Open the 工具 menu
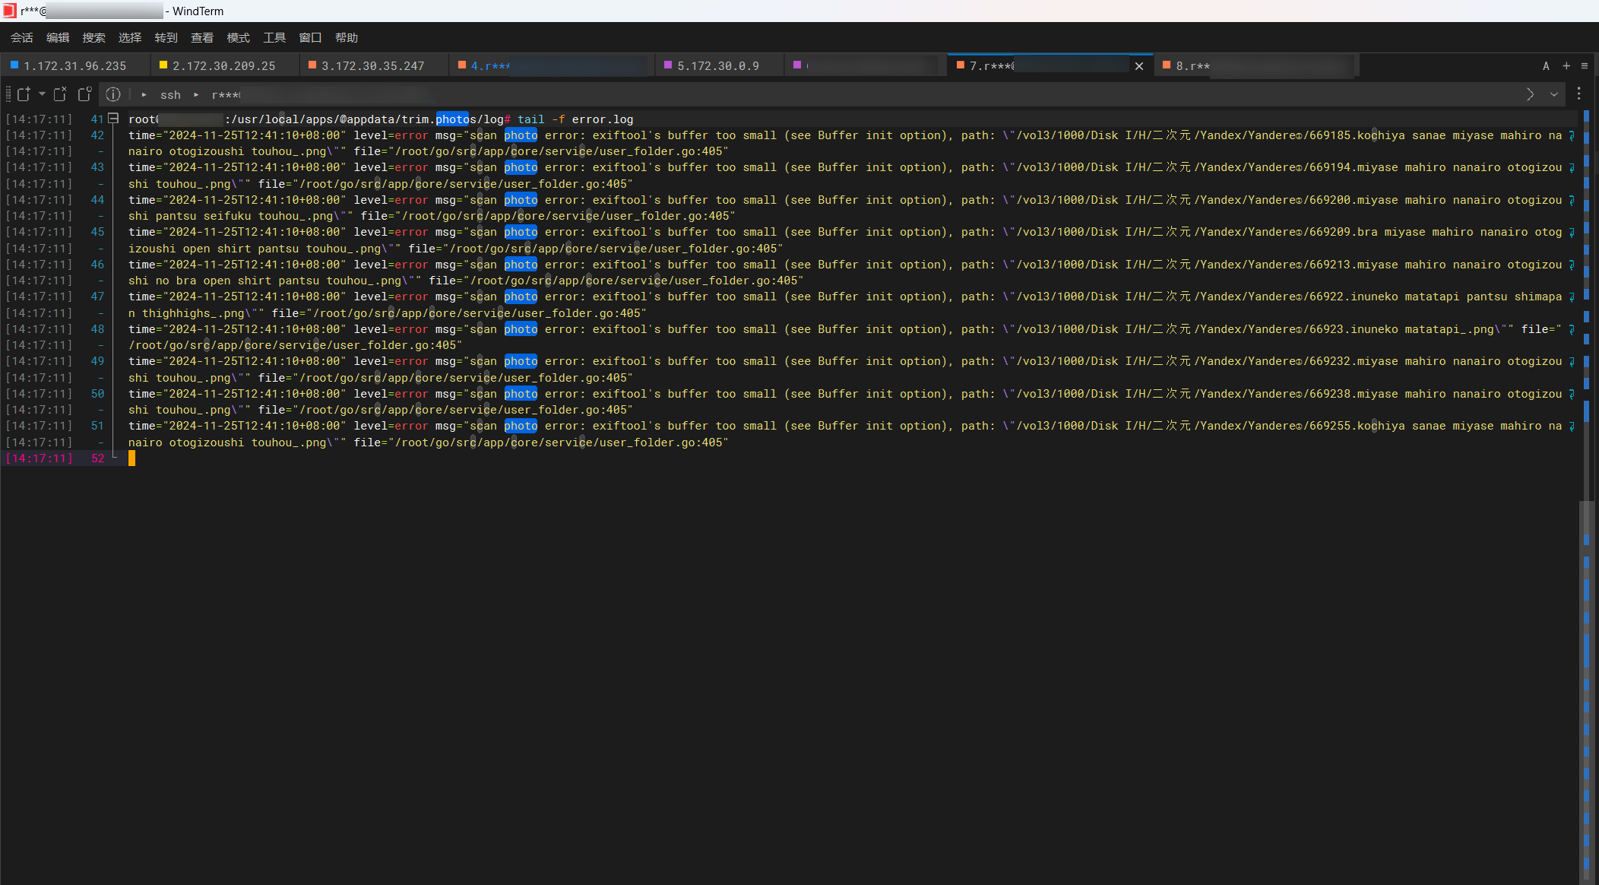This screenshot has height=885, width=1599. 274,38
